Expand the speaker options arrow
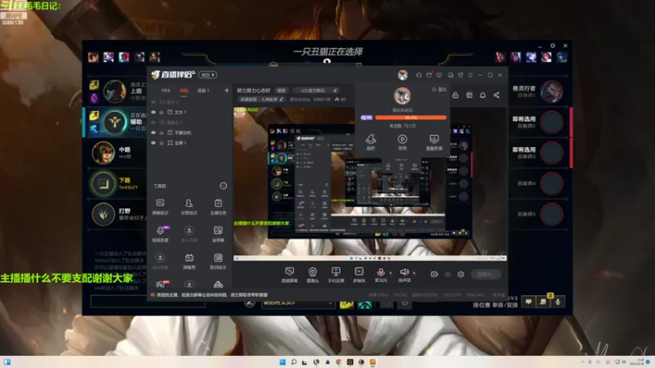 pyautogui.click(x=414, y=273)
